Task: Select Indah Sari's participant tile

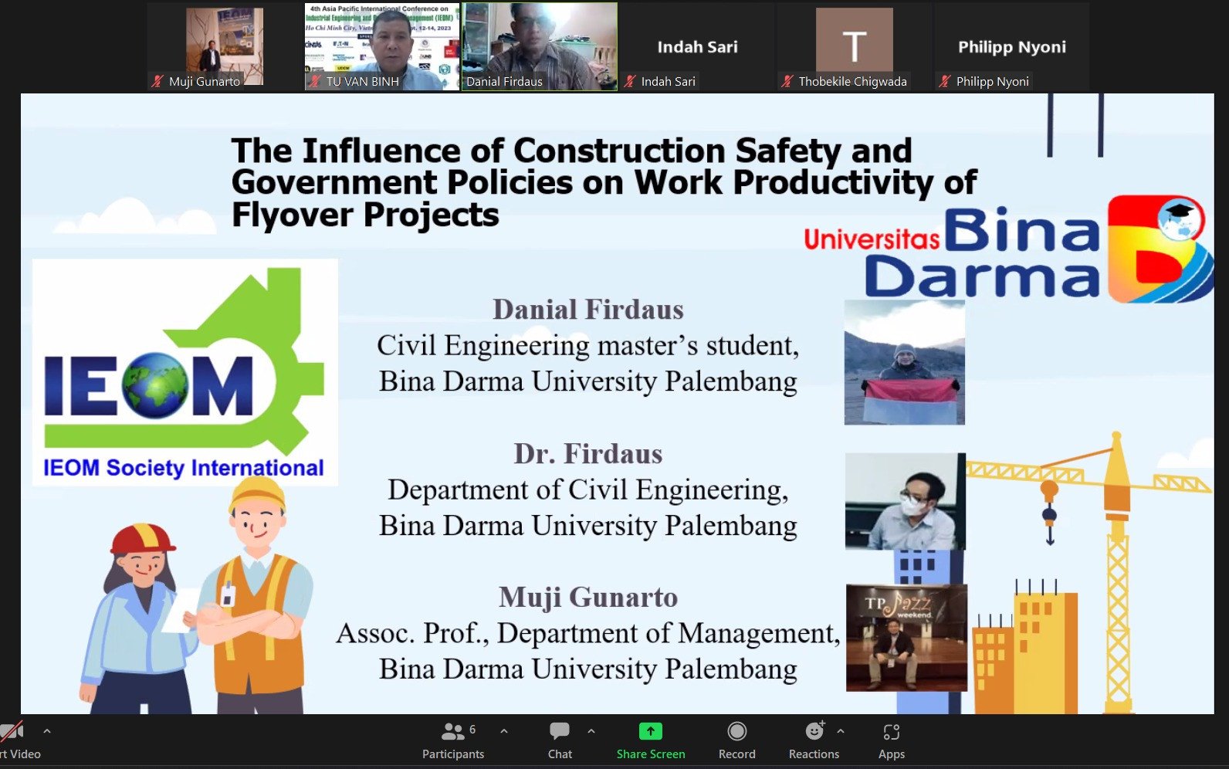Action: point(697,47)
